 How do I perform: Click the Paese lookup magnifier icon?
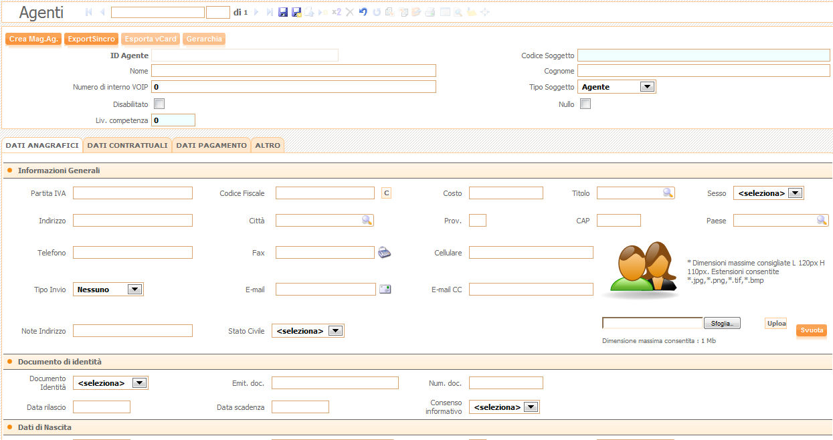click(x=821, y=220)
